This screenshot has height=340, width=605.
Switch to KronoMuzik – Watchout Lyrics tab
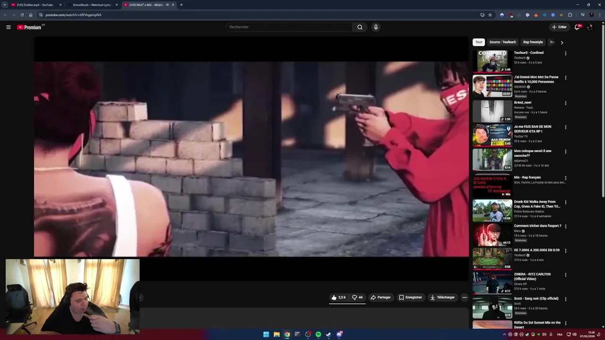92,5
